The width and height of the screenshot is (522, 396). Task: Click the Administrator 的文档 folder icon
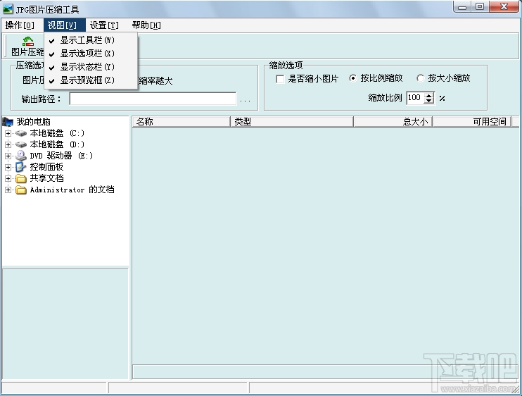click(x=21, y=190)
